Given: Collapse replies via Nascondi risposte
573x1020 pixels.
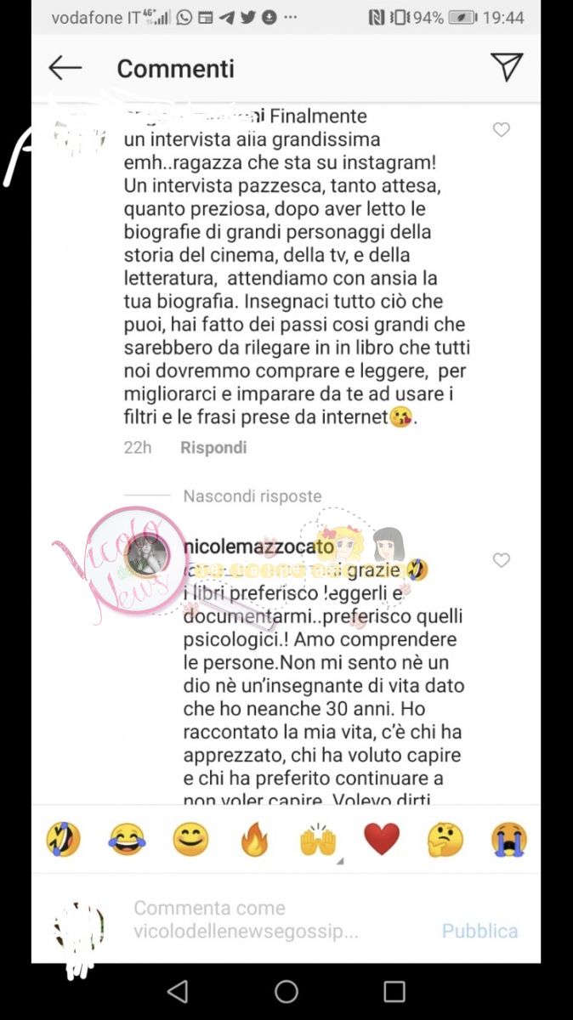Looking at the screenshot, I should coord(252,496).
